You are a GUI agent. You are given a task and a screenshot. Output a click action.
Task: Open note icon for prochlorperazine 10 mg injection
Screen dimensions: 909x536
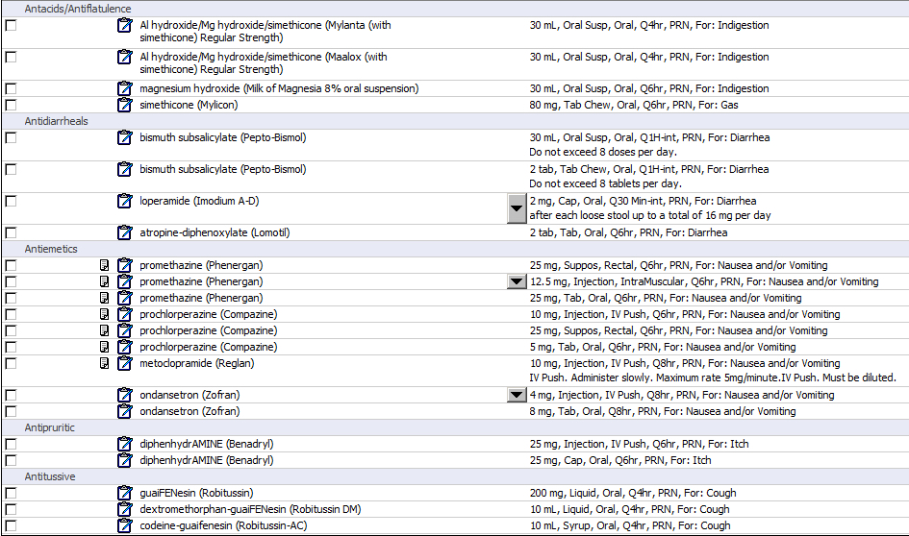click(104, 314)
